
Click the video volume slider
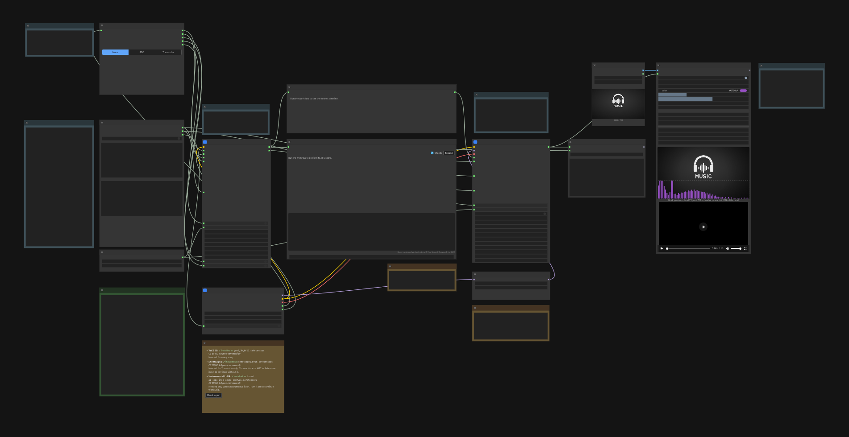[x=736, y=248]
